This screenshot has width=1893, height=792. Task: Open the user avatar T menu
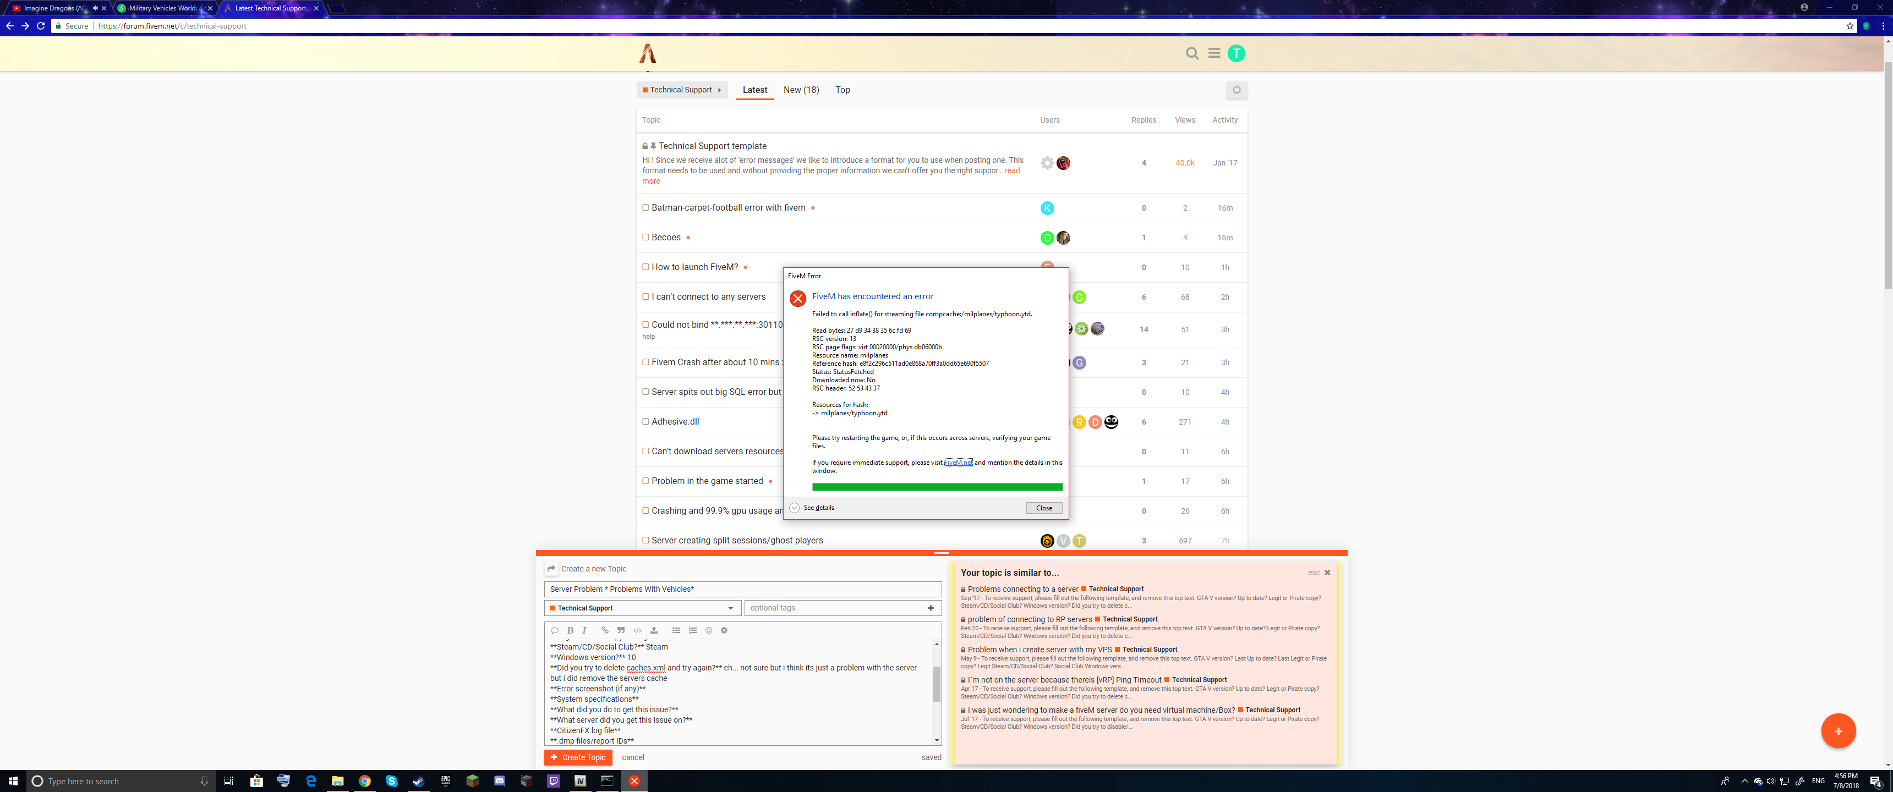pos(1236,53)
